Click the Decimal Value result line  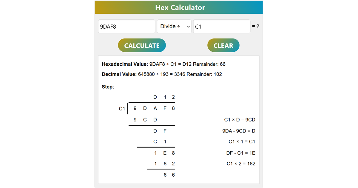click(162, 74)
